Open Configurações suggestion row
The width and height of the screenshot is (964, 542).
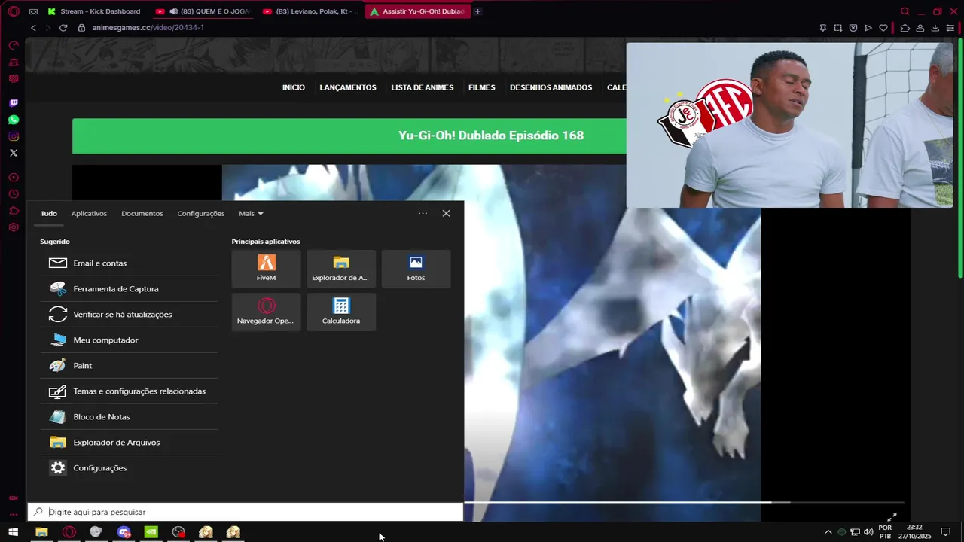point(130,468)
